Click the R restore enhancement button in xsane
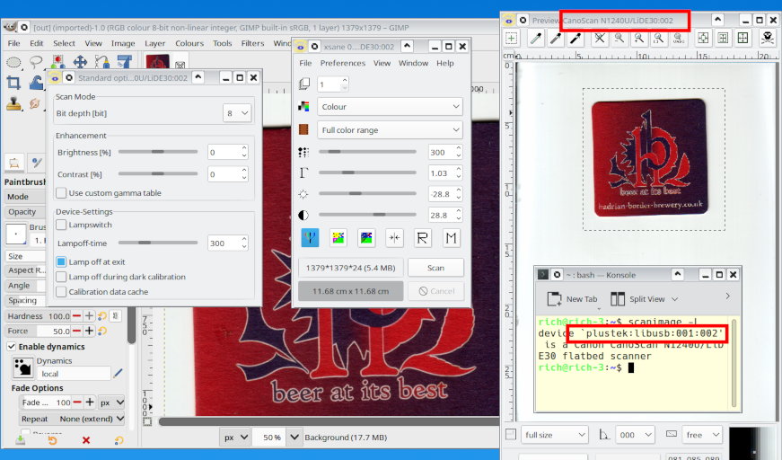 (x=422, y=238)
